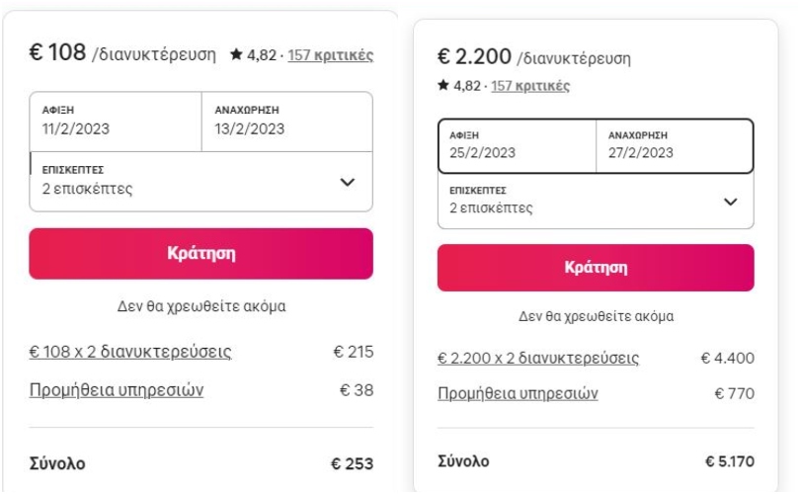
Task: Click the star rating icon in the right card
Action: 443,86
